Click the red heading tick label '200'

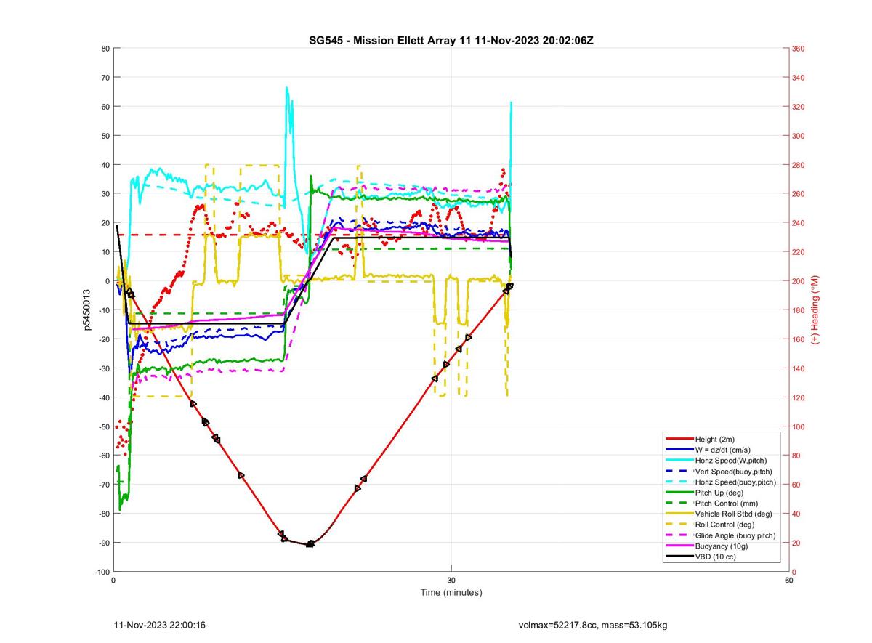point(799,281)
